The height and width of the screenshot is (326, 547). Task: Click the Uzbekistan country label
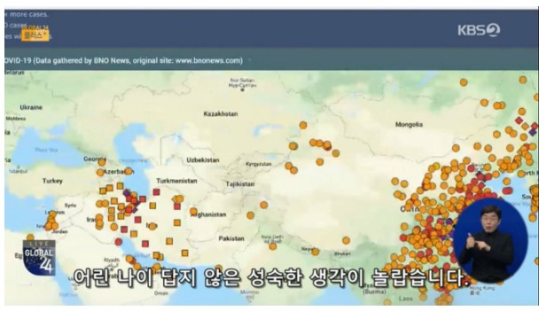coord(203,160)
